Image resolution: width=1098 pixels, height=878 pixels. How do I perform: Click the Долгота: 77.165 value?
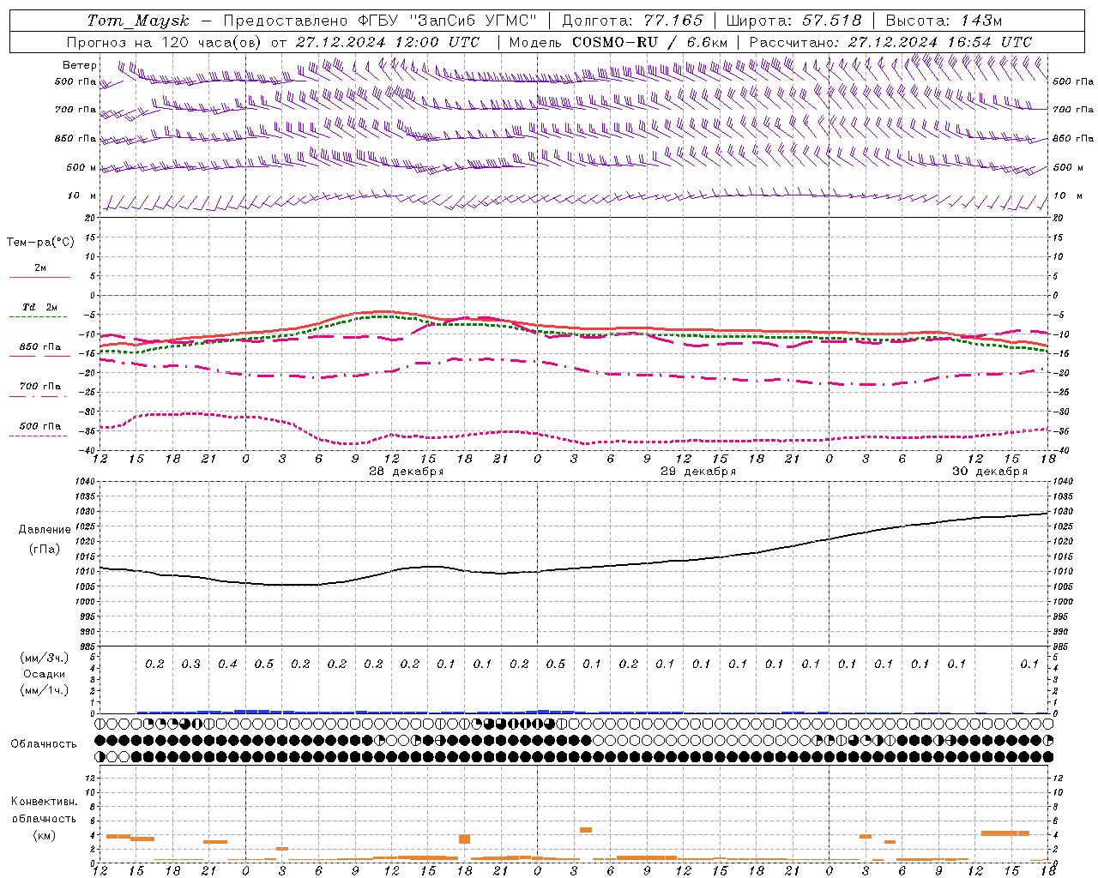632,21
